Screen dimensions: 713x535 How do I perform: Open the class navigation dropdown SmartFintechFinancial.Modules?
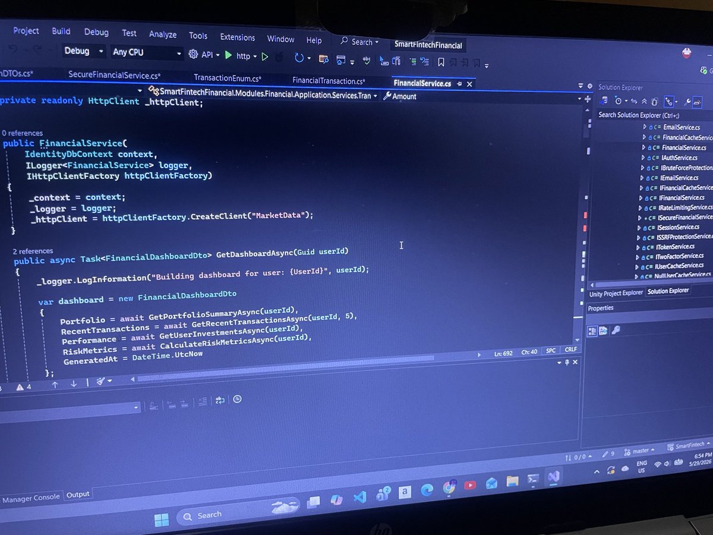pos(263,94)
